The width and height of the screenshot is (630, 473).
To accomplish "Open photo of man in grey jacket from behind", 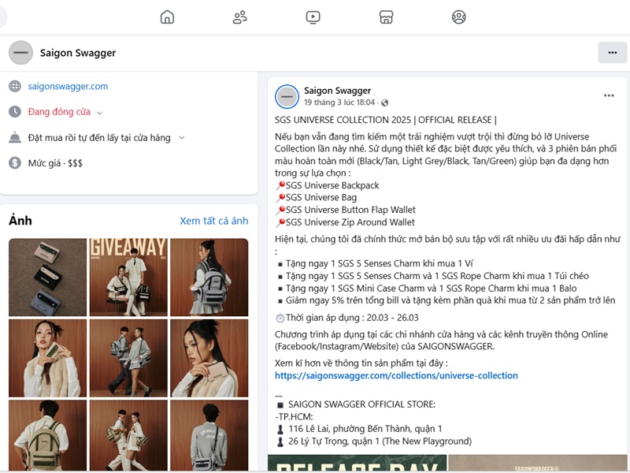I will pyautogui.click(x=209, y=435).
